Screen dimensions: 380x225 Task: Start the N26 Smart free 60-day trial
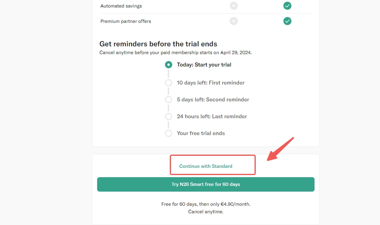coord(206,184)
